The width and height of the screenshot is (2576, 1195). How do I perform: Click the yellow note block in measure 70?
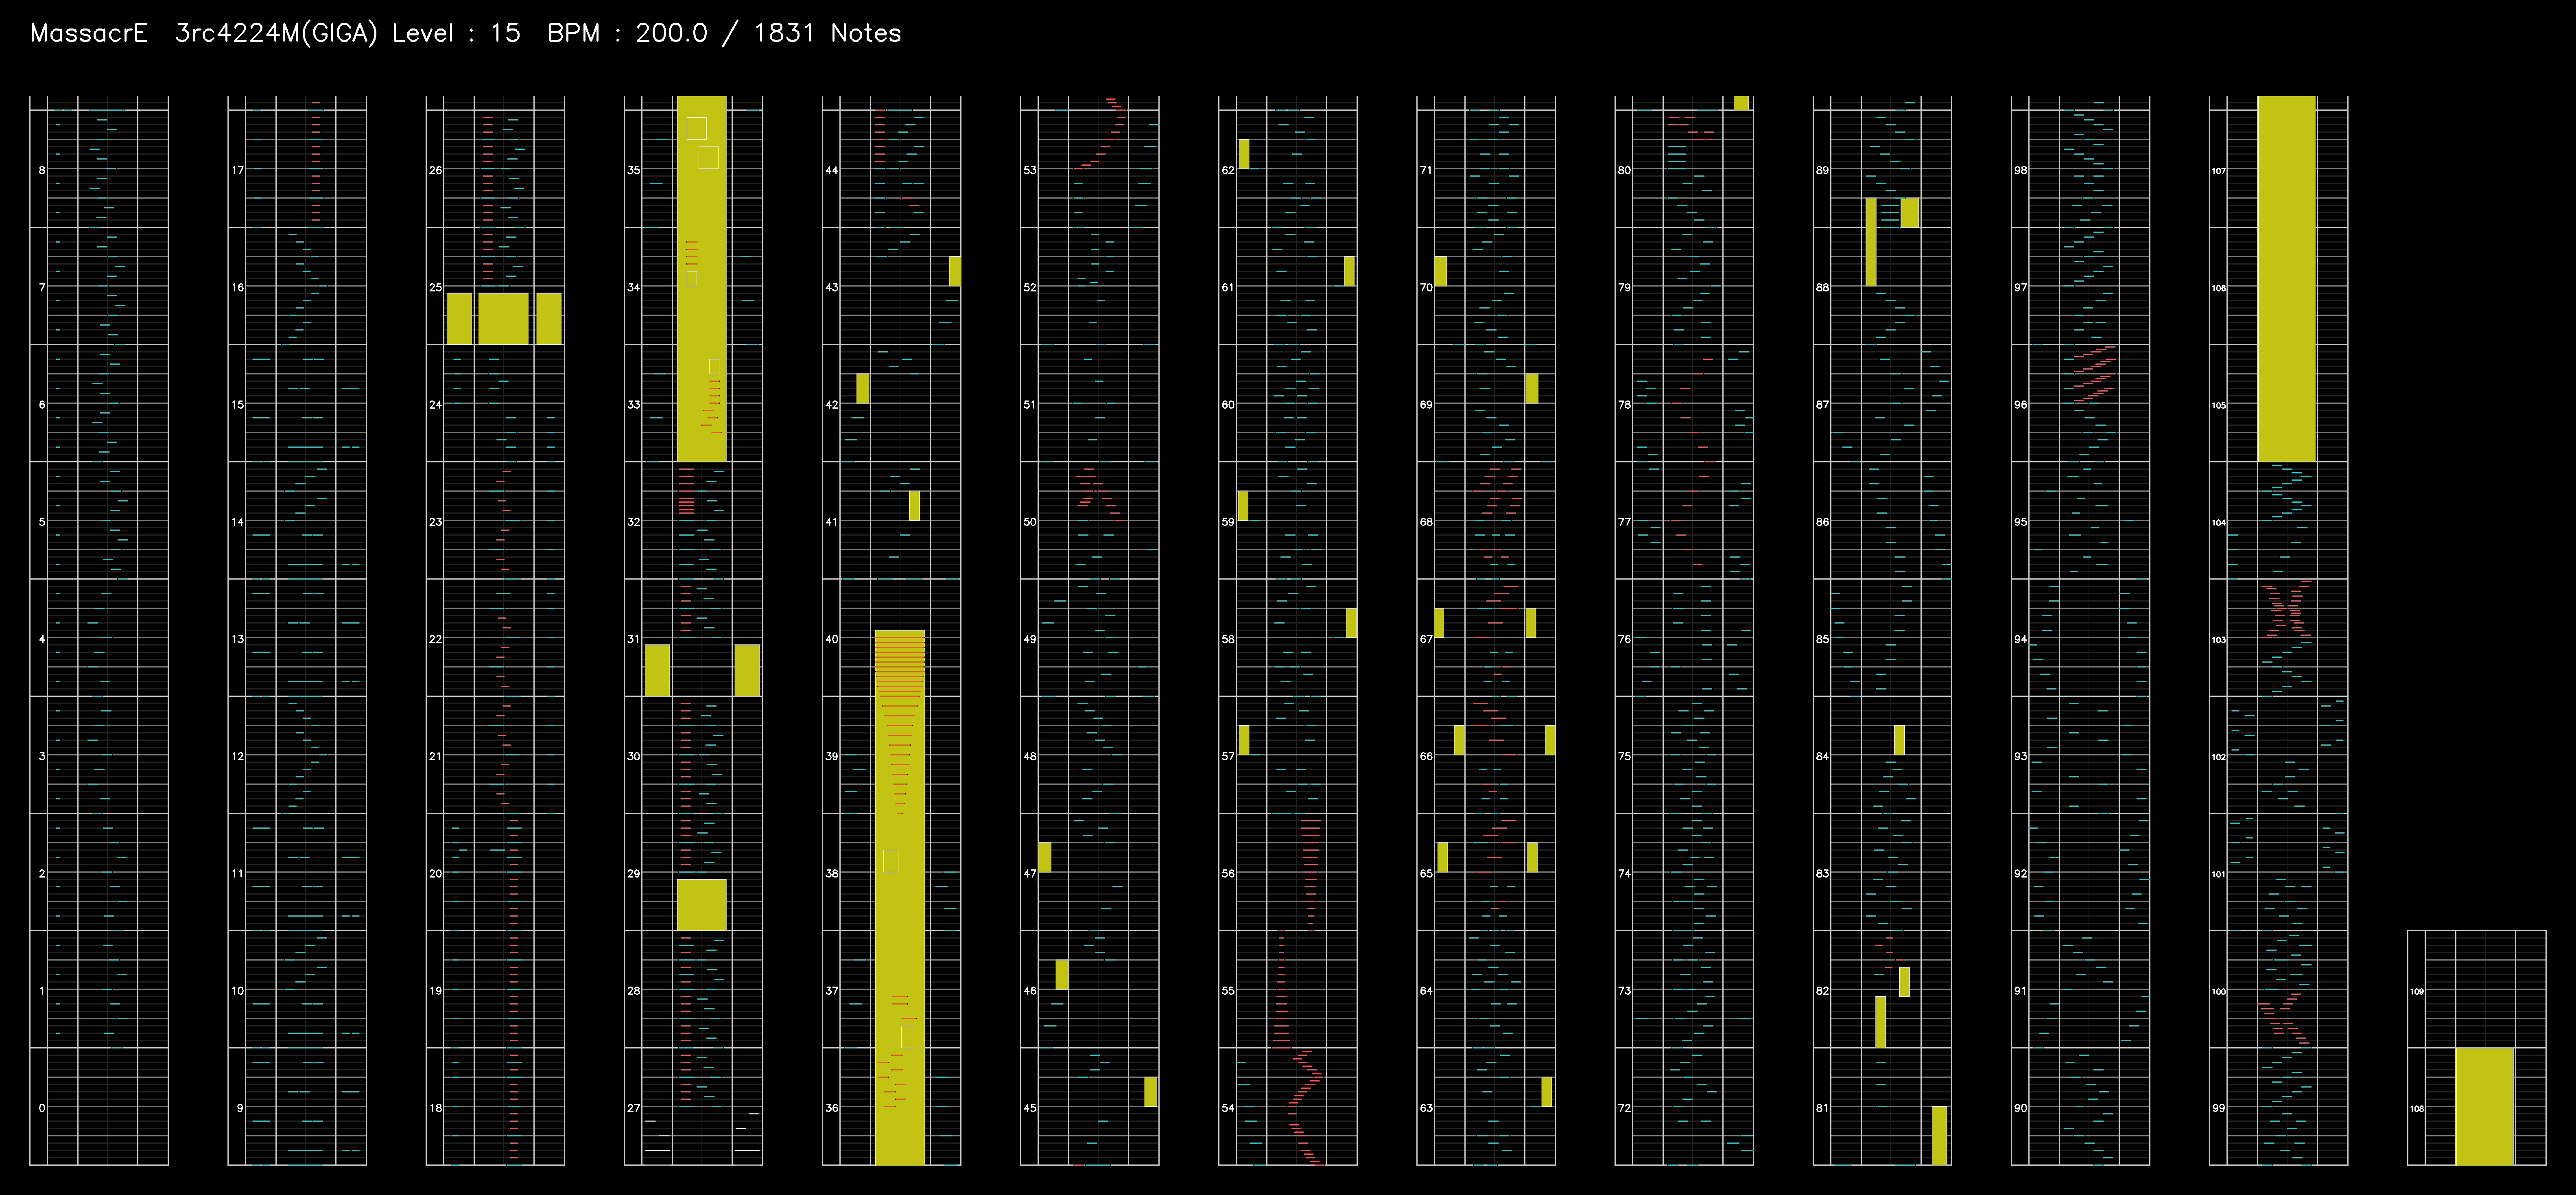point(1441,272)
